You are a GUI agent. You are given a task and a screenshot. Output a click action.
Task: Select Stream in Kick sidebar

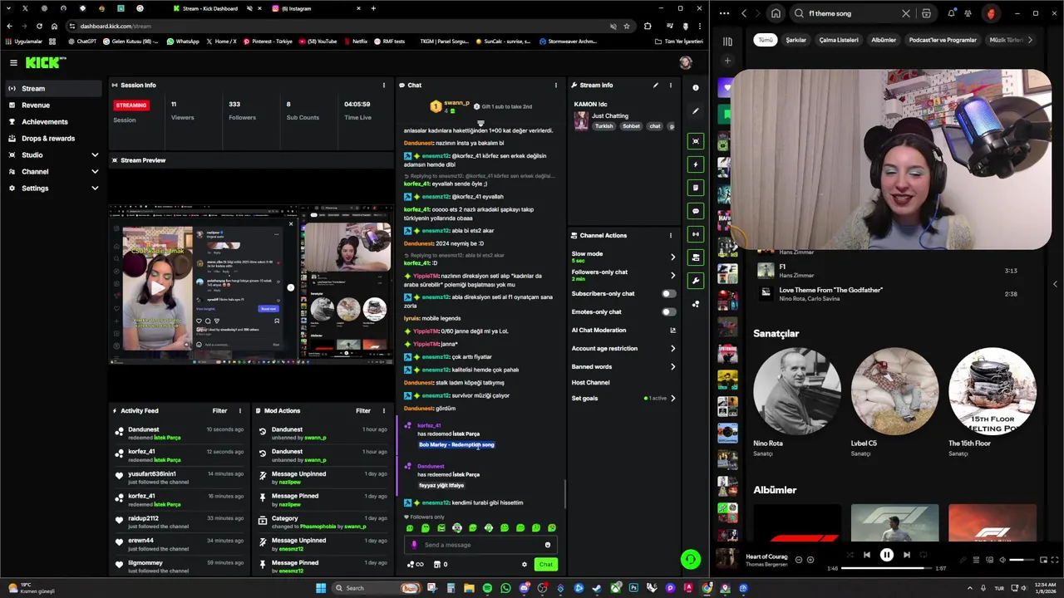point(54,88)
